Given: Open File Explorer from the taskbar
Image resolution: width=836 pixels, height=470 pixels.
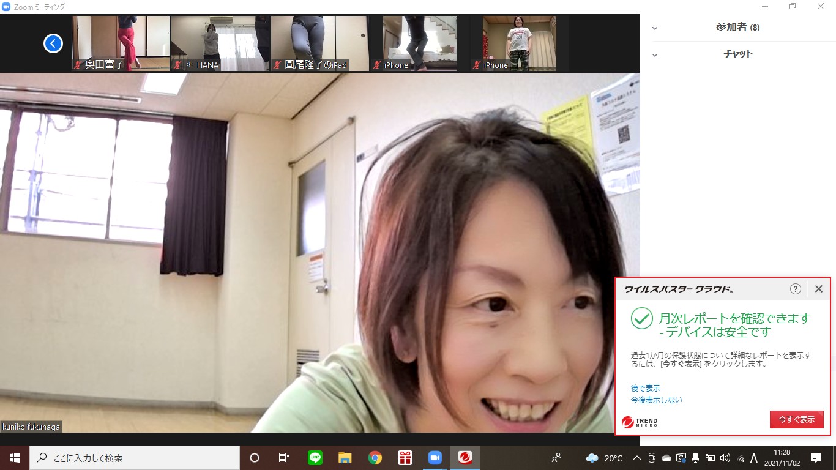Looking at the screenshot, I should [345, 458].
